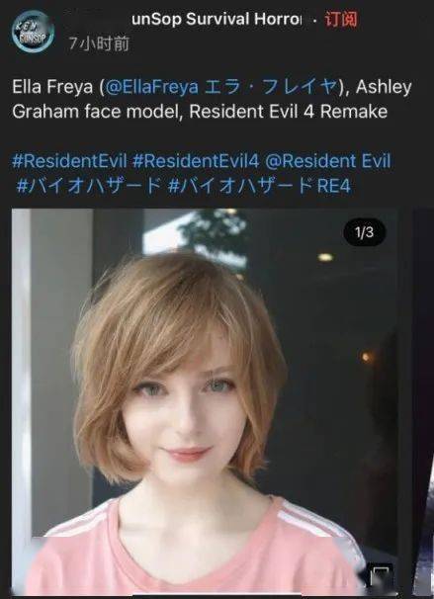The width and height of the screenshot is (434, 599).
Task: Click the Resident Evil 4 Remake caption text
Action: pyautogui.click(x=289, y=112)
